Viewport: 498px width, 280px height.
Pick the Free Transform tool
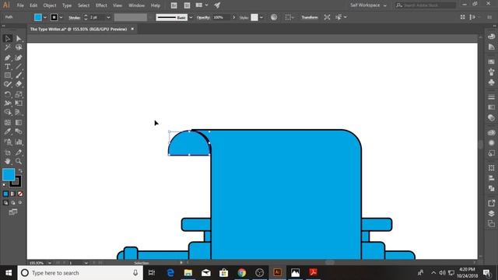[x=19, y=103]
